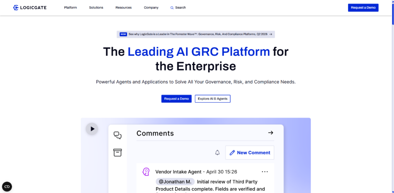This screenshot has height=193, width=394.
Task: Open the Platform menu
Action: tap(70, 8)
